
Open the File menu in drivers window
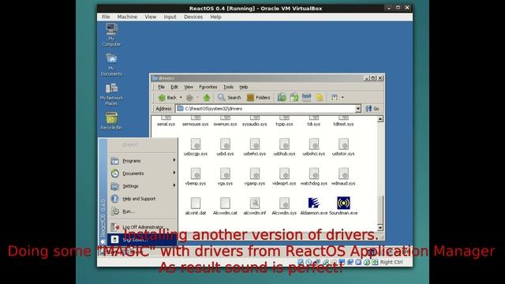161,87
